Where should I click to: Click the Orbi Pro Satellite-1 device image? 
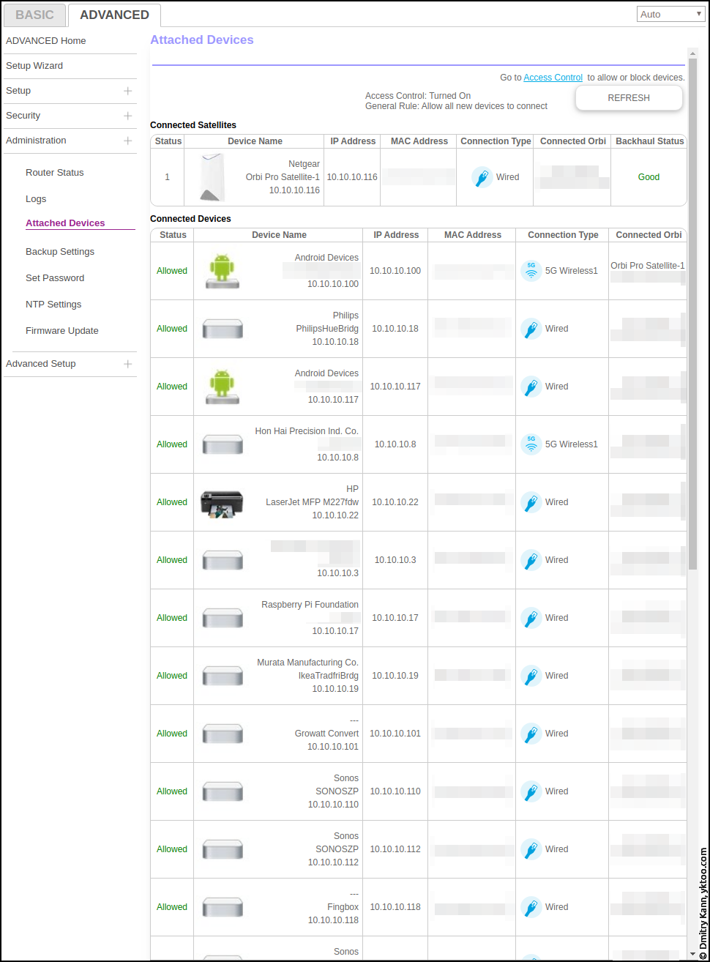pos(214,177)
